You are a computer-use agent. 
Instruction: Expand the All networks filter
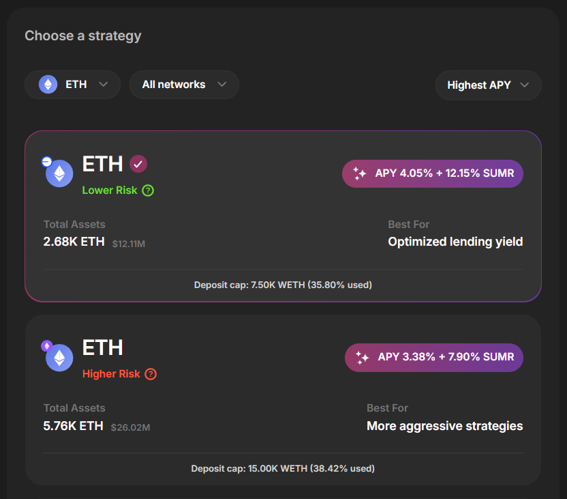(x=184, y=85)
